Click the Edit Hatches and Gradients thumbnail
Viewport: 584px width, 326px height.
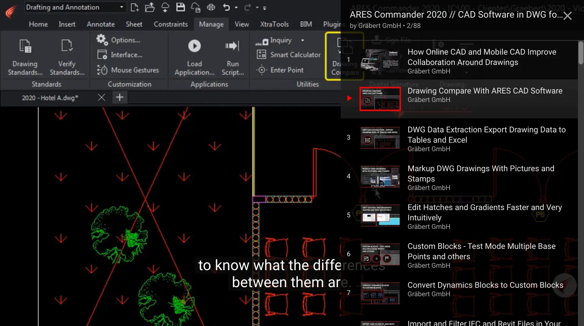380,216
